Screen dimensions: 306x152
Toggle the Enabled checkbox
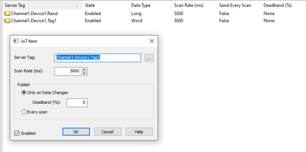point(17,133)
